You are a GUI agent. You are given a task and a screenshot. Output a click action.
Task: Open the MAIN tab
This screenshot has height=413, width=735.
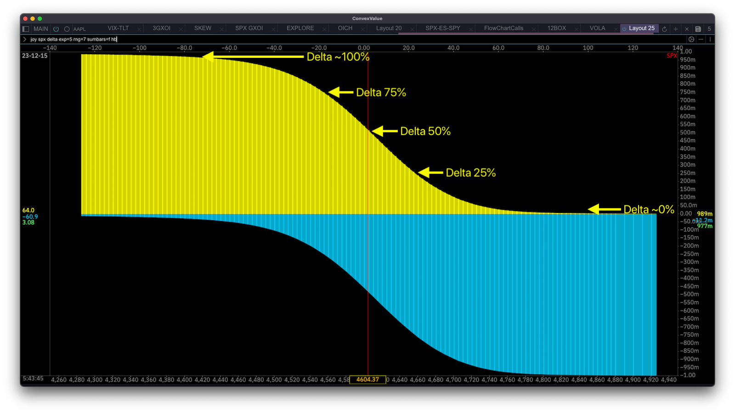(x=40, y=28)
